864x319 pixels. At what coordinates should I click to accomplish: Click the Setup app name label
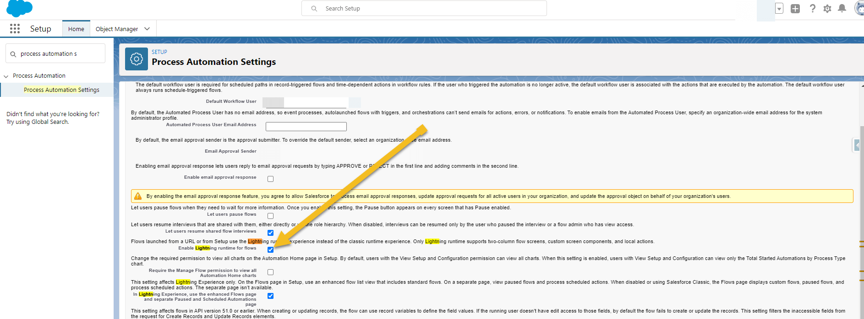point(40,29)
